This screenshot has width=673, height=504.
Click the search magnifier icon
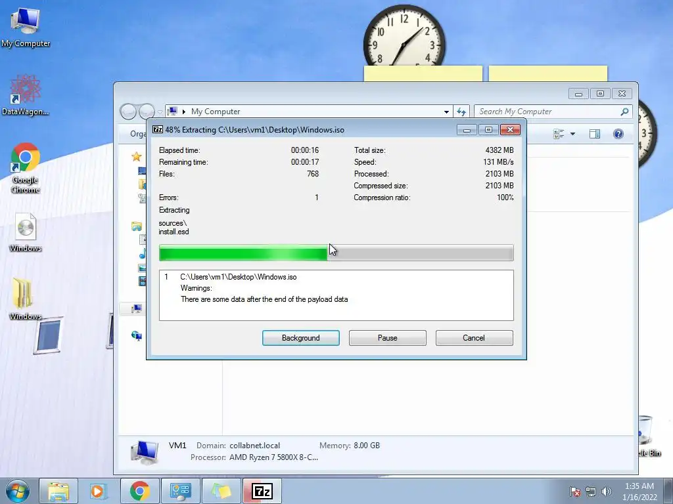point(624,112)
